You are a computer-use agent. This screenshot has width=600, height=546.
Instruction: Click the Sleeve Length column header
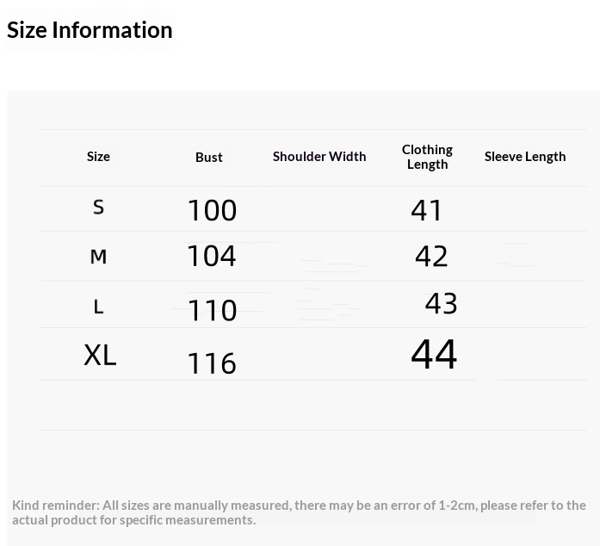point(525,157)
